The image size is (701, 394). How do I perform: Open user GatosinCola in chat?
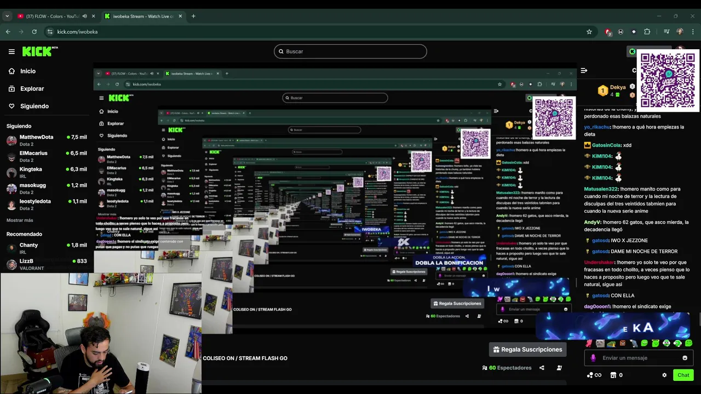(606, 145)
